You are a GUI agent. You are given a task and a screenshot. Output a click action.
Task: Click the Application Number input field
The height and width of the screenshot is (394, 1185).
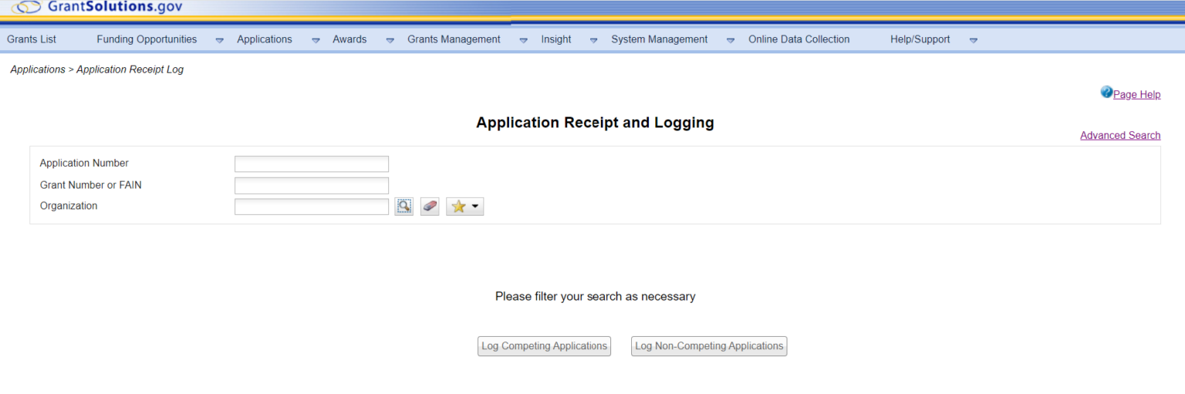point(312,164)
